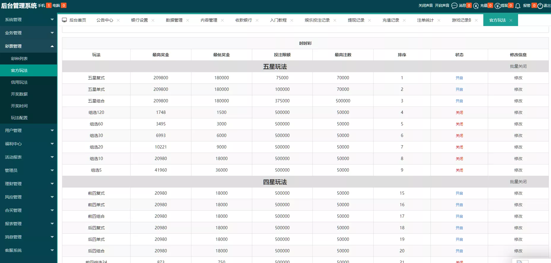Viewport: 551px width, 263px height.
Task: Click the 手机 online count badge
Action: pyautogui.click(x=49, y=6)
